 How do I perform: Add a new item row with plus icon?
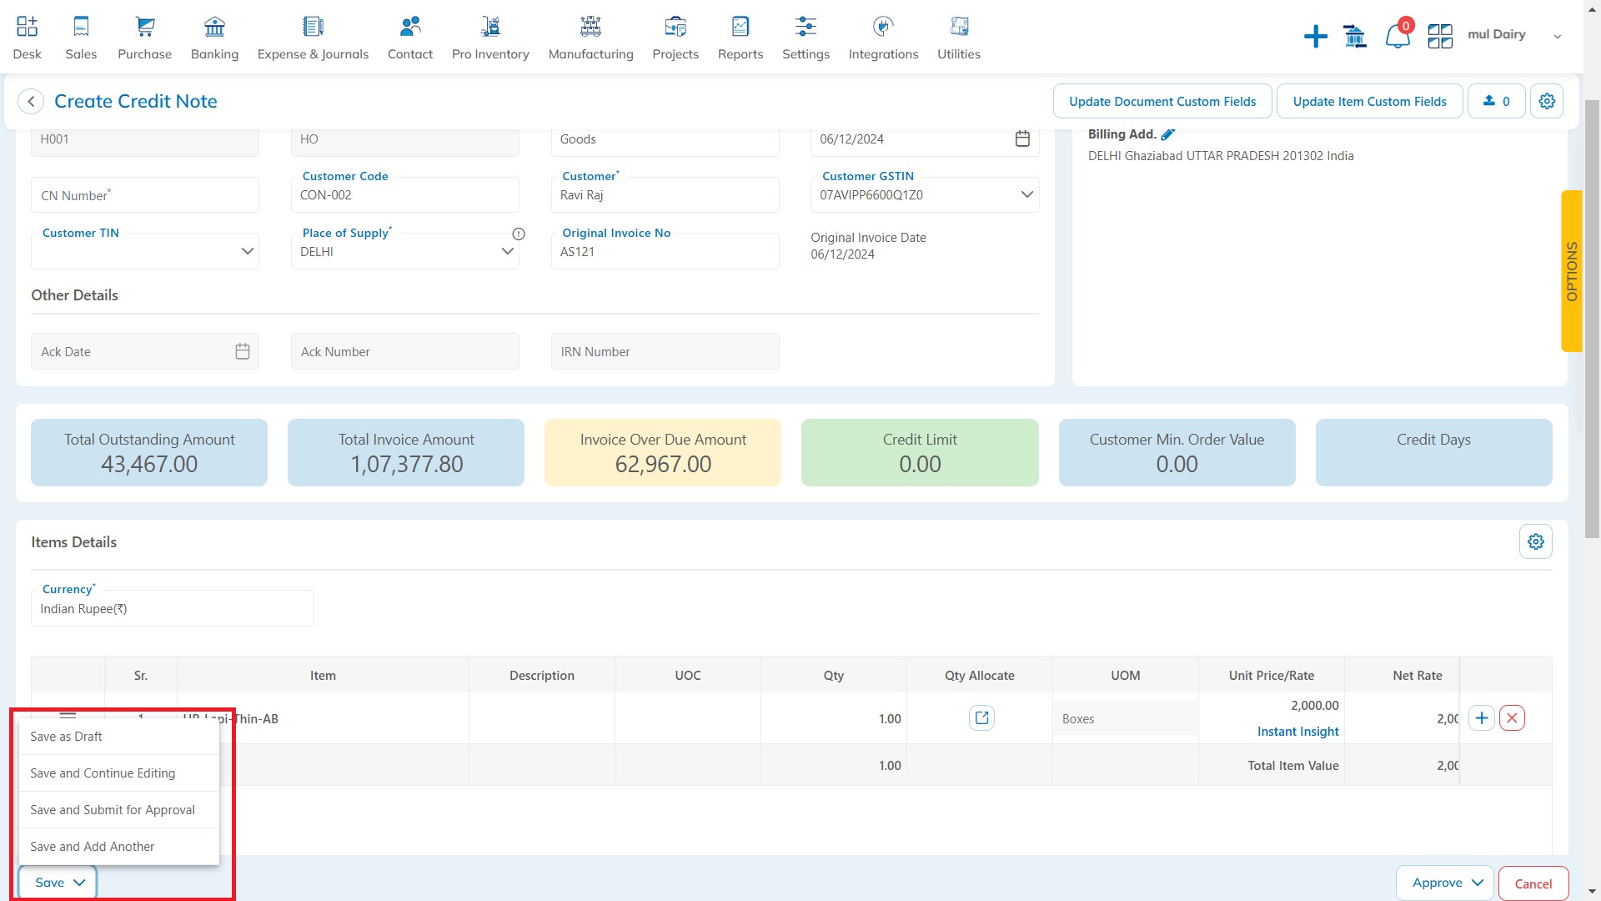[x=1481, y=717]
